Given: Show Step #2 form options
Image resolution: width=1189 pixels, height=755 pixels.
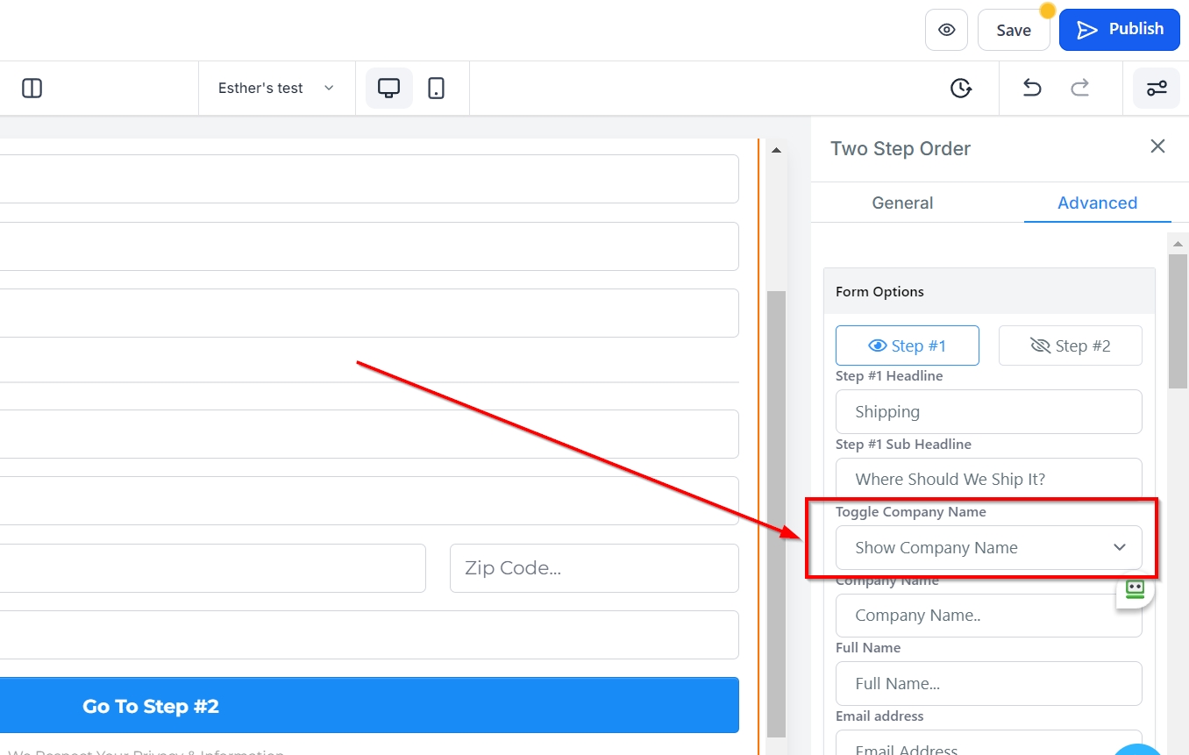Looking at the screenshot, I should [x=1070, y=345].
